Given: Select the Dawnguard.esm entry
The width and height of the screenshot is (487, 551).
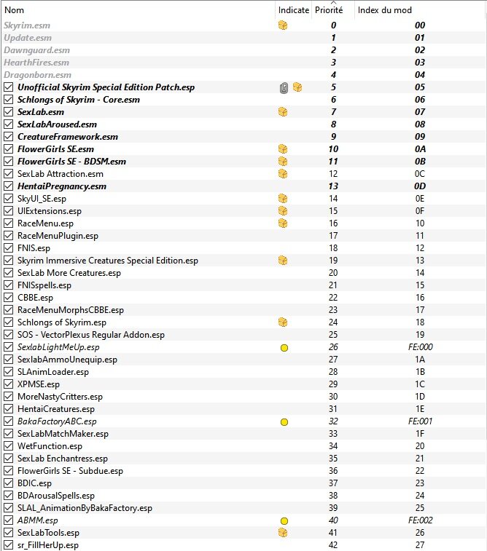Looking at the screenshot, I should pyautogui.click(x=243, y=50).
